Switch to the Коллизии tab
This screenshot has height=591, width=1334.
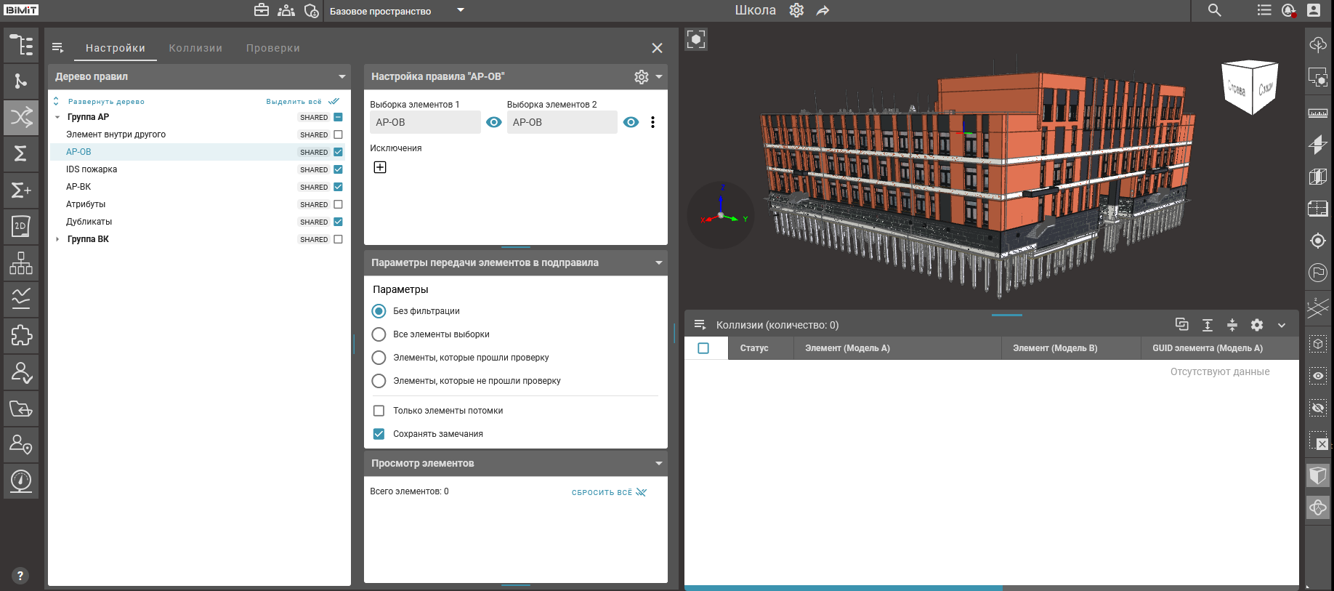pos(195,48)
